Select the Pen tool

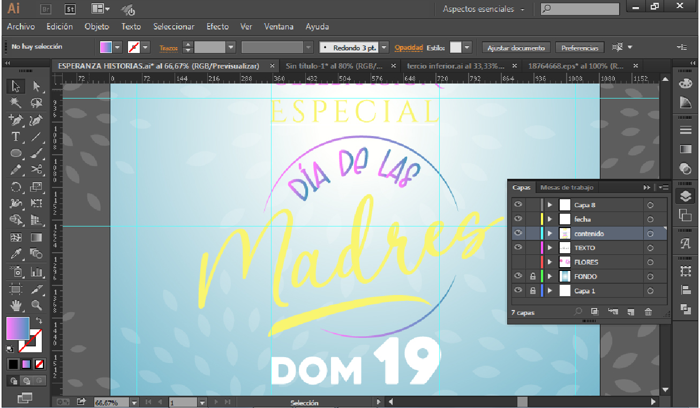click(16, 120)
